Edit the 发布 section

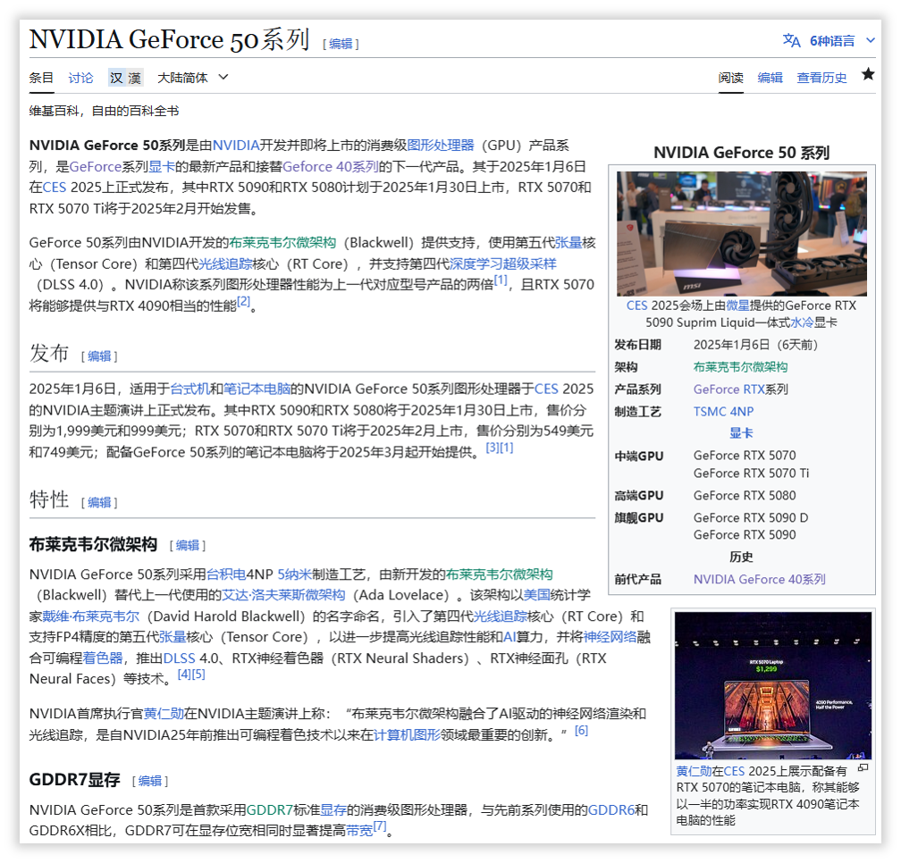coord(99,356)
